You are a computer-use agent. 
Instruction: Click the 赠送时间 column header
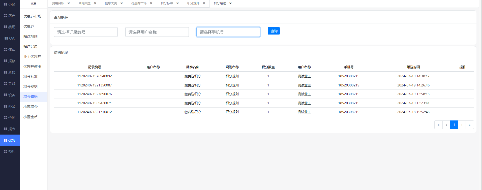[x=413, y=67]
